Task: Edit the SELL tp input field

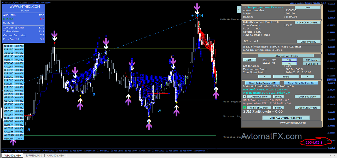Action: [x=289, y=64]
